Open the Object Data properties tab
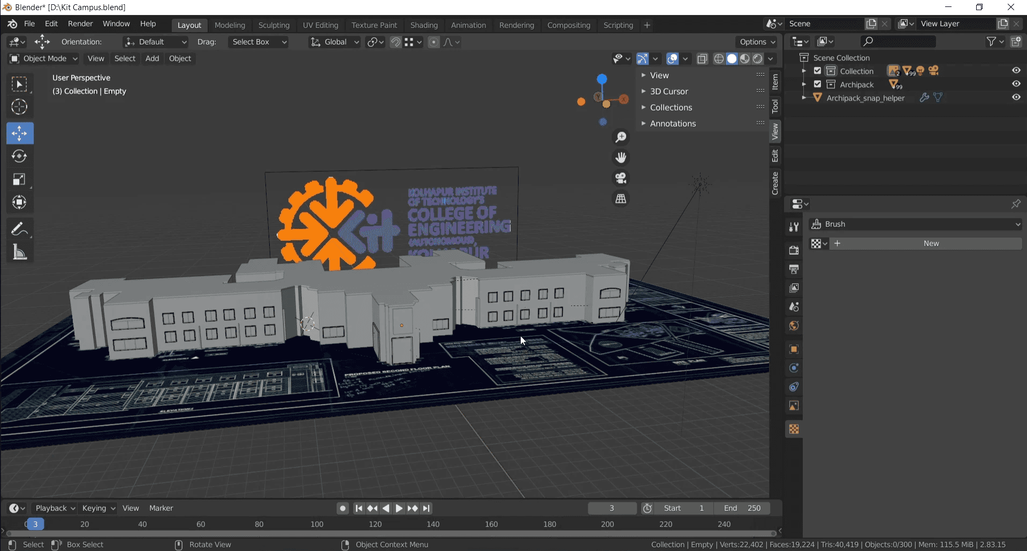This screenshot has height=551, width=1027. (x=794, y=406)
